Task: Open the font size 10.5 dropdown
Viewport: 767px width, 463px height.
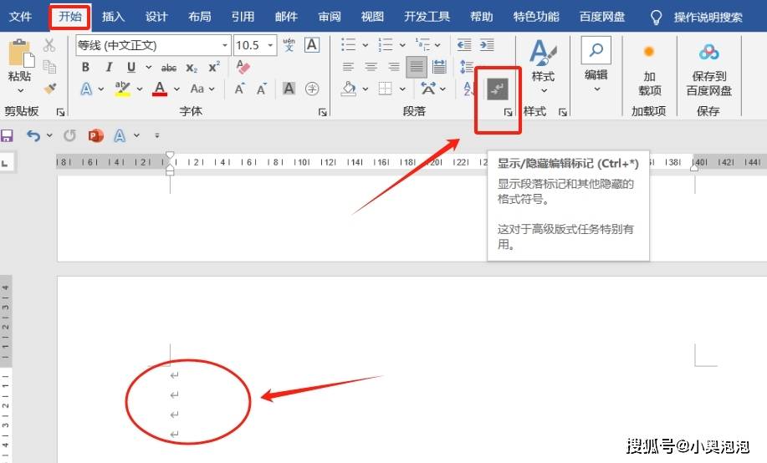Action: click(x=270, y=45)
